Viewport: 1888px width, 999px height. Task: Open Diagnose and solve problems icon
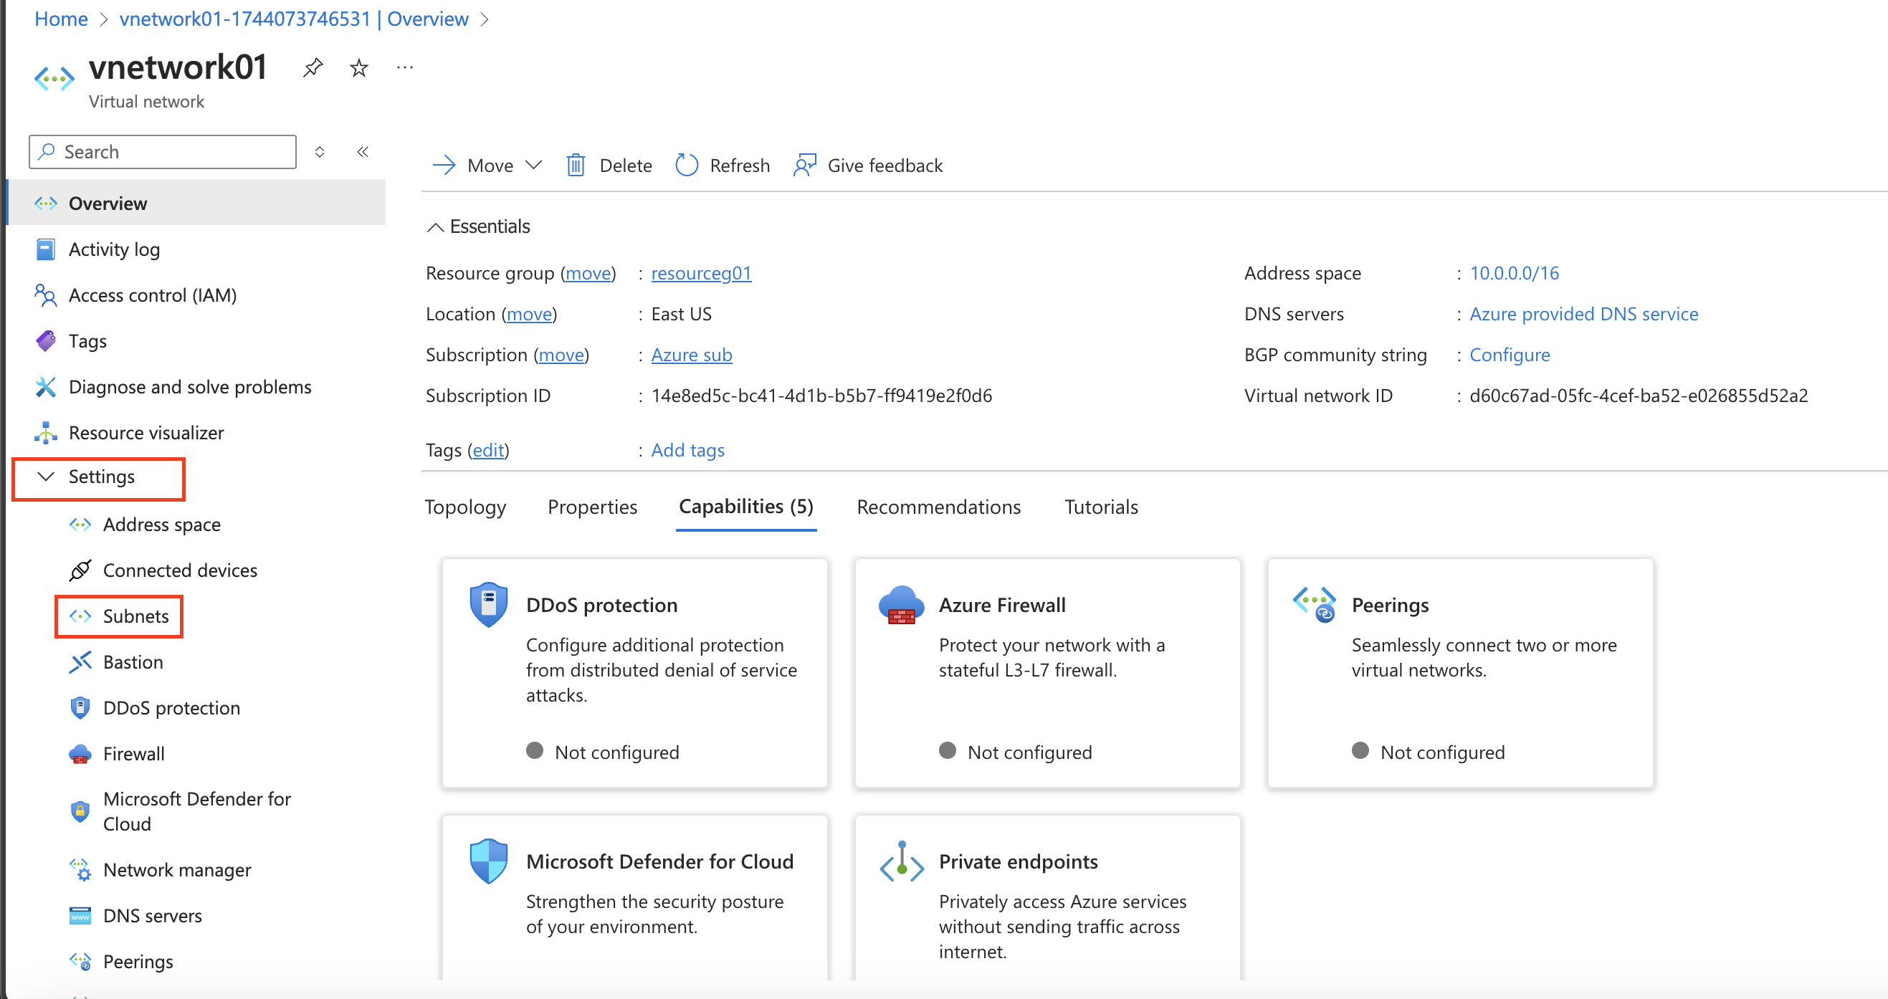(45, 387)
